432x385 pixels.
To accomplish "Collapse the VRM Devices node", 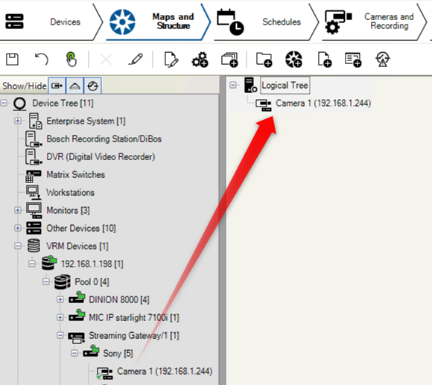I will 18,246.
